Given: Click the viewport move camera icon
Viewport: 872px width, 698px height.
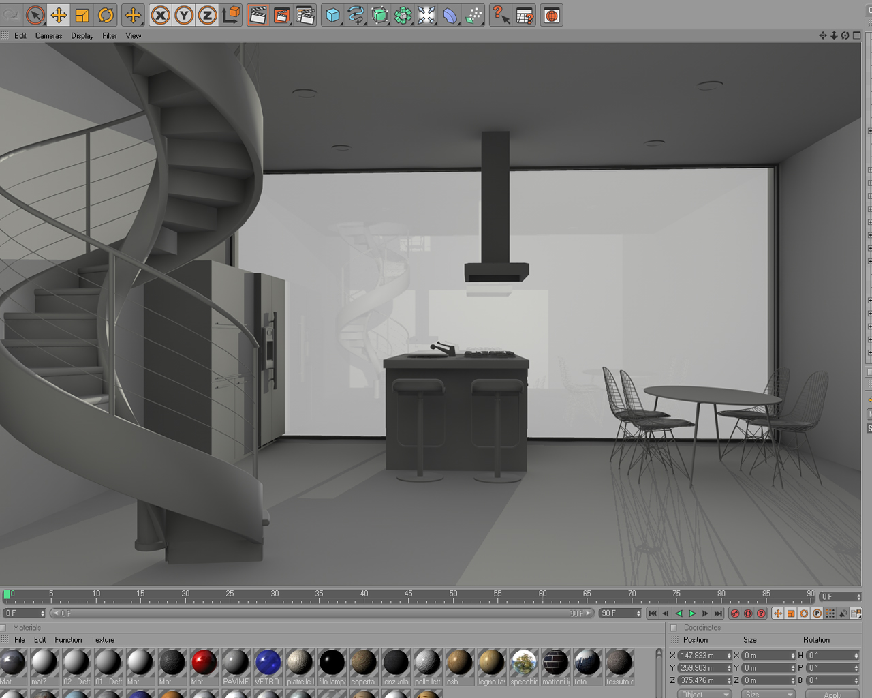Looking at the screenshot, I should 822,35.
